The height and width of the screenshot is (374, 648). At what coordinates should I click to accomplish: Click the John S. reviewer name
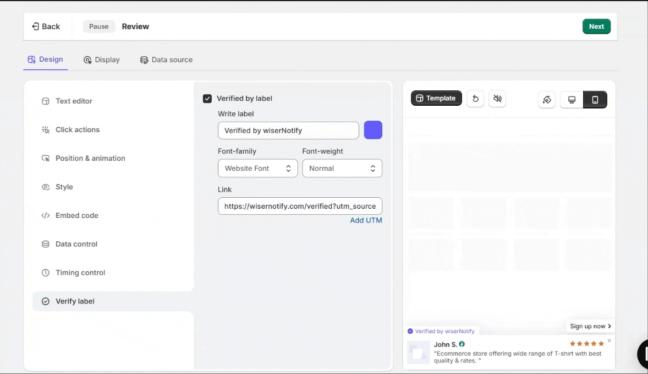click(446, 344)
